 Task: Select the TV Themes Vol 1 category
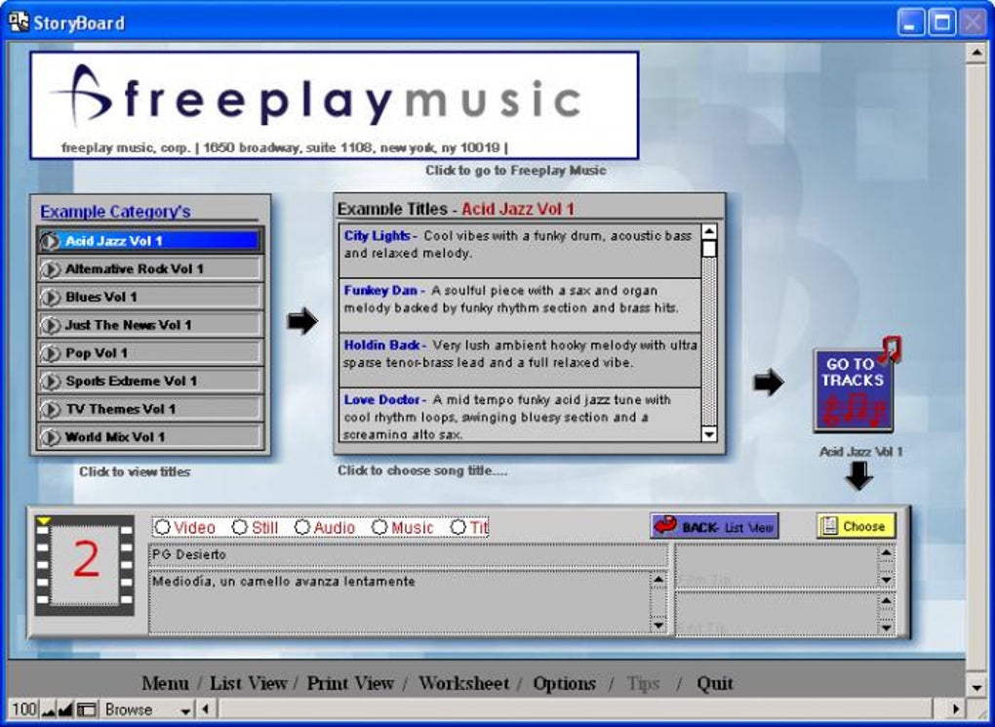[x=150, y=409]
